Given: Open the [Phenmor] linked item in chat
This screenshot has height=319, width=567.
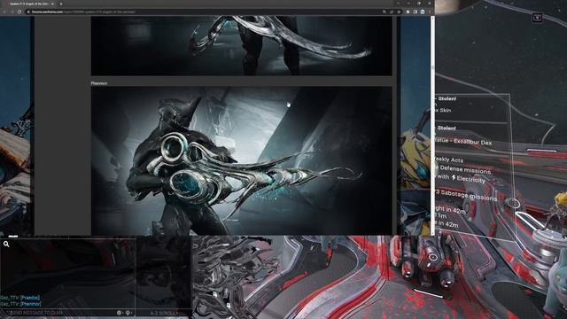Looking at the screenshot, I should (31, 304).
